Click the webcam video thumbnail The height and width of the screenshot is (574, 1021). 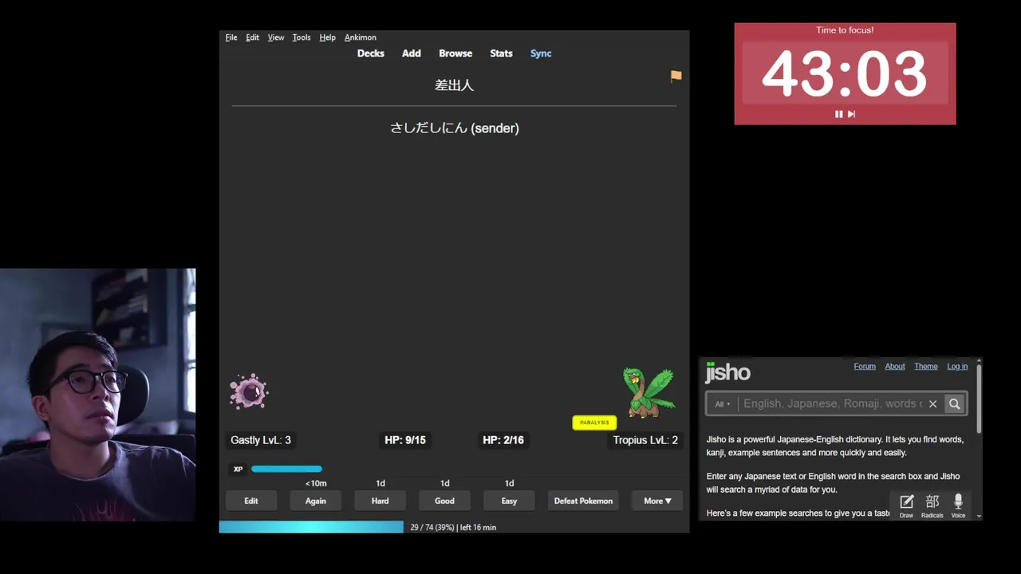click(x=97, y=395)
